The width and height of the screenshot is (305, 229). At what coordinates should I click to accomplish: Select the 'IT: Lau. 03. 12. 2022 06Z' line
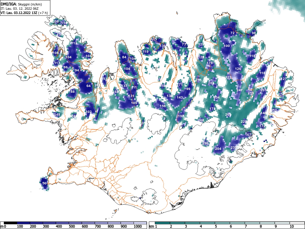click(x=20, y=9)
